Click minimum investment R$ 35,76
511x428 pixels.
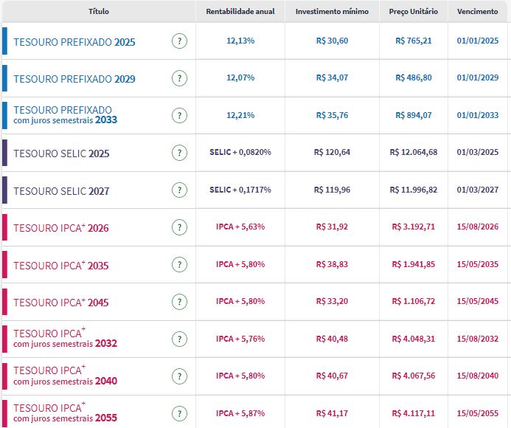332,115
